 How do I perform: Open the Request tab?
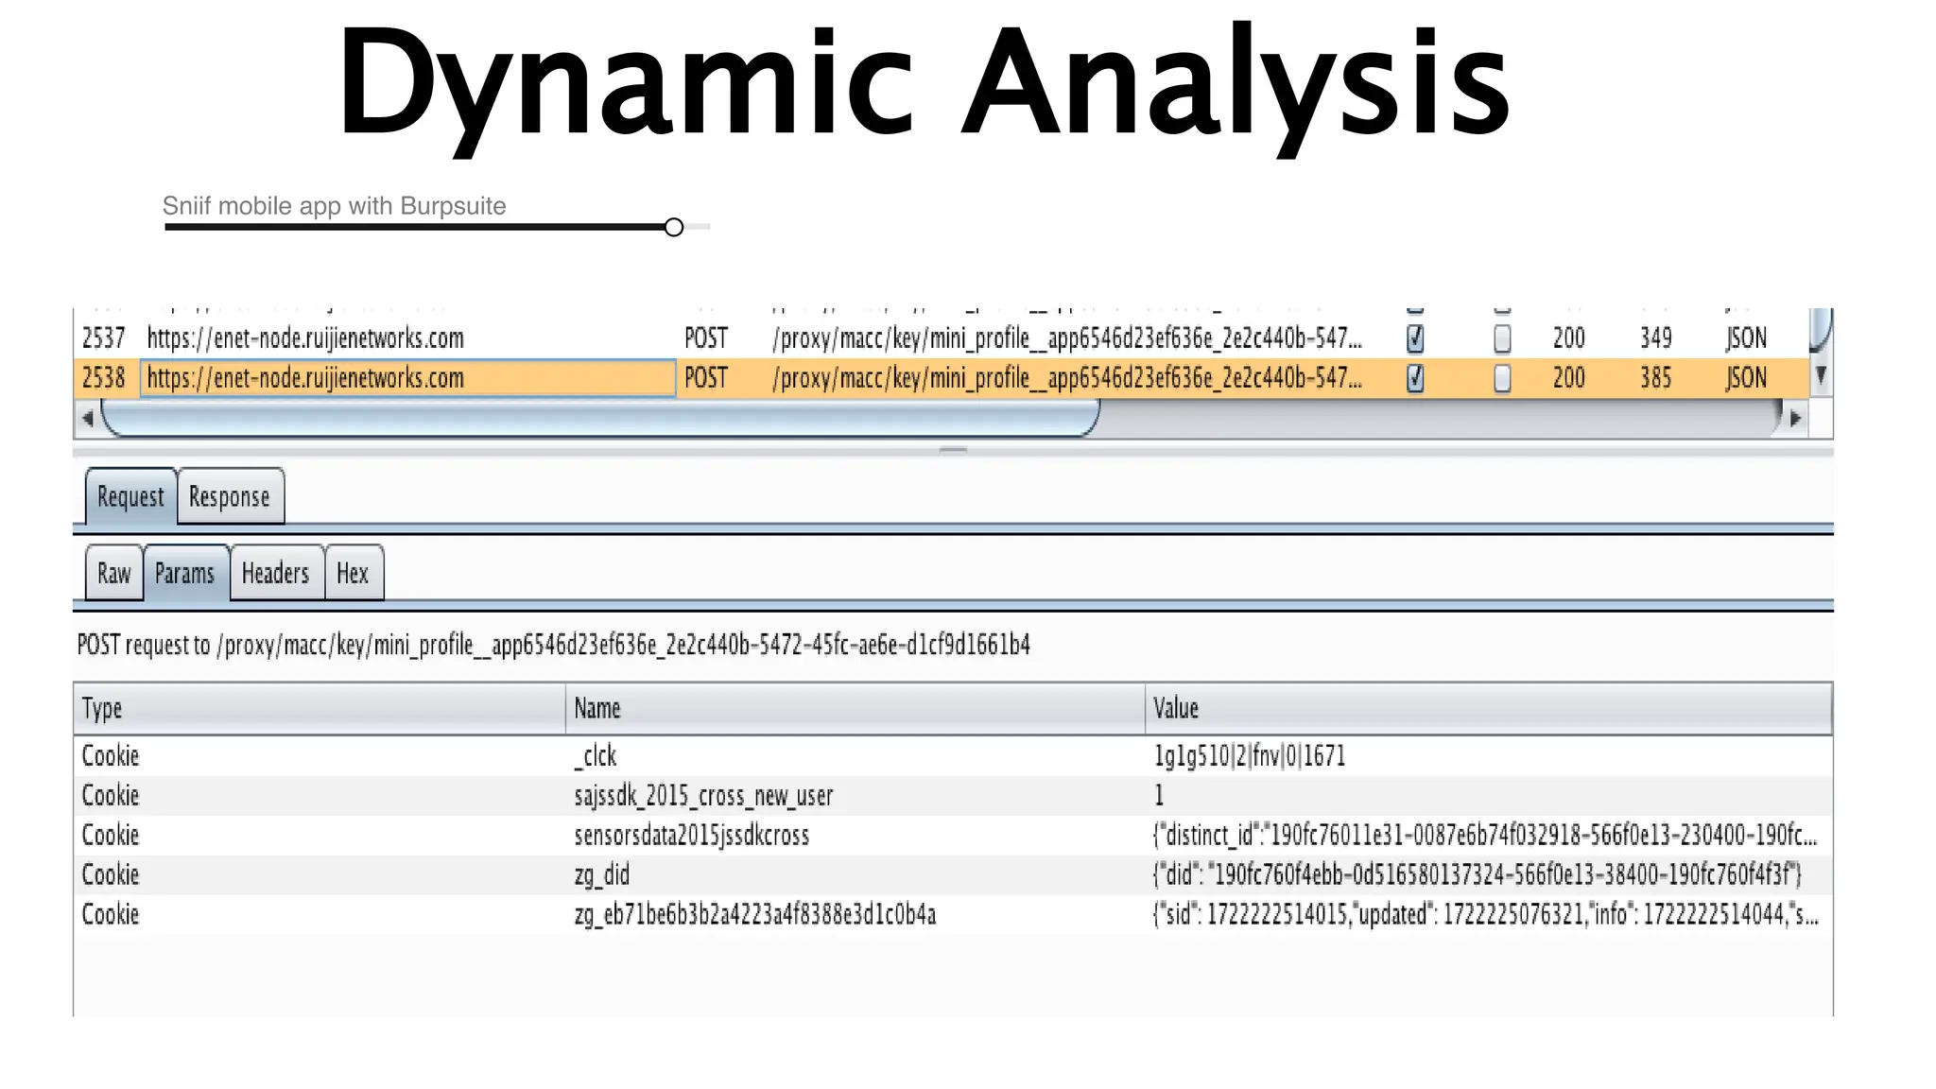point(130,496)
